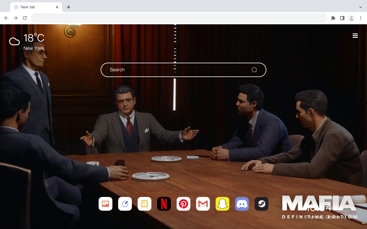Image resolution: width=367 pixels, height=229 pixels.
Task: Open the Chrome three-dot menu
Action: [x=361, y=18]
